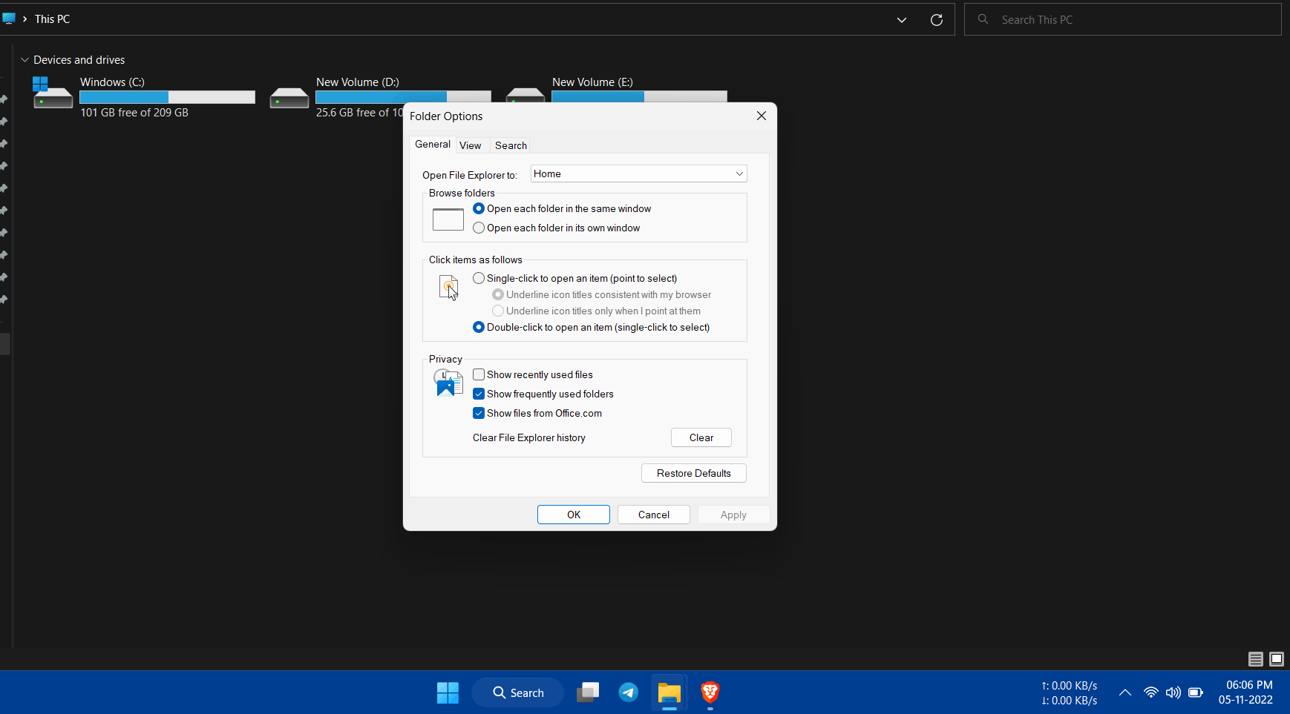The height and width of the screenshot is (714, 1290).
Task: Choose Double-click to open an item
Action: coord(592,328)
